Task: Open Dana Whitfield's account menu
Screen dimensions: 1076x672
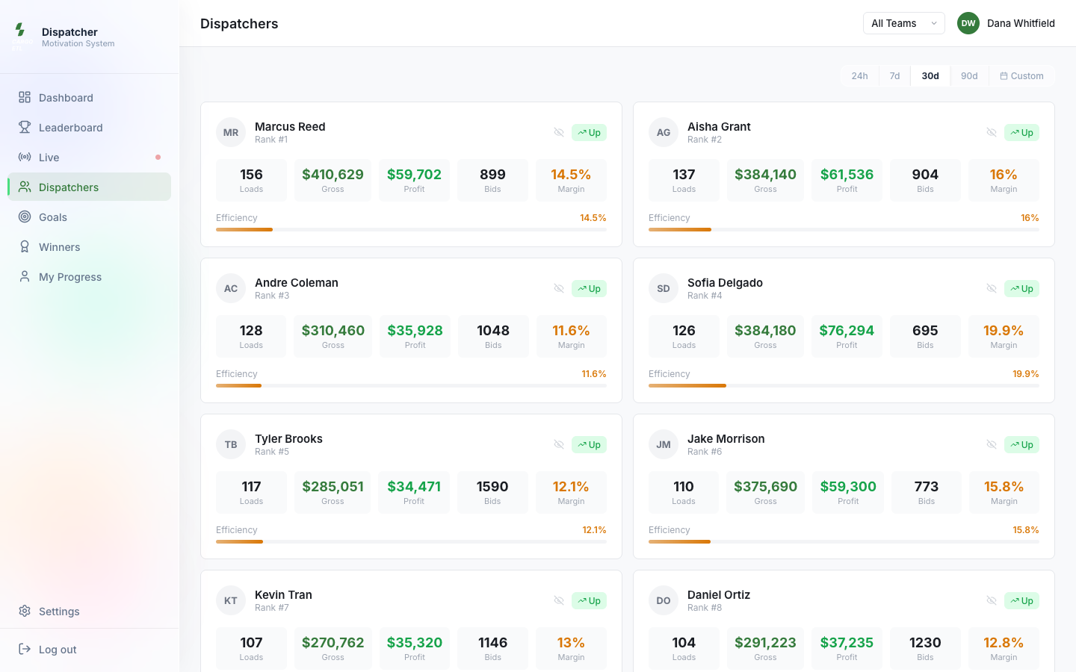Action: [x=1006, y=23]
